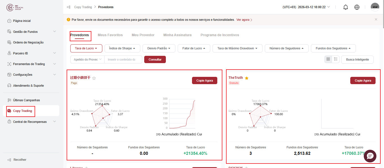Viewport: 384px width, 168px height.
Task: Follow the 'Ver agora' link
Action: tap(244, 20)
